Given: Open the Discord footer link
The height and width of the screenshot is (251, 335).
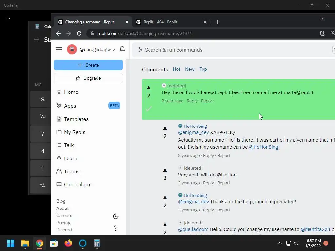Looking at the screenshot, I should [x=64, y=230].
